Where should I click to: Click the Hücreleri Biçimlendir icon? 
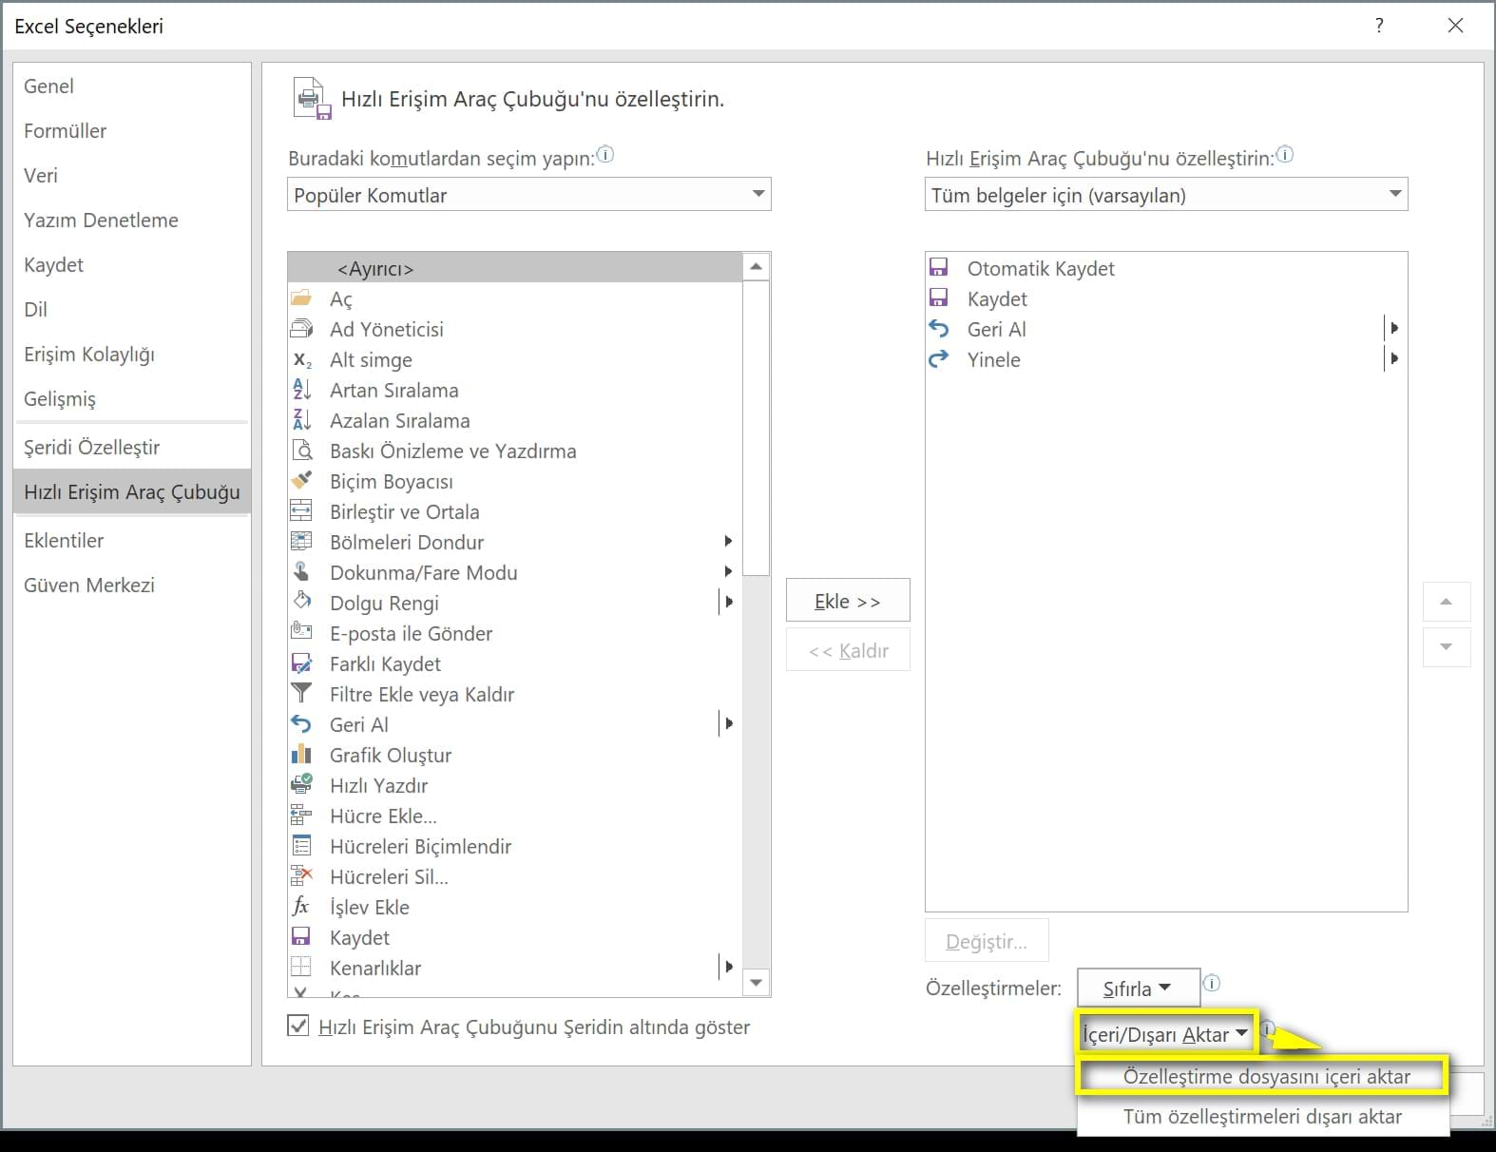(x=301, y=846)
